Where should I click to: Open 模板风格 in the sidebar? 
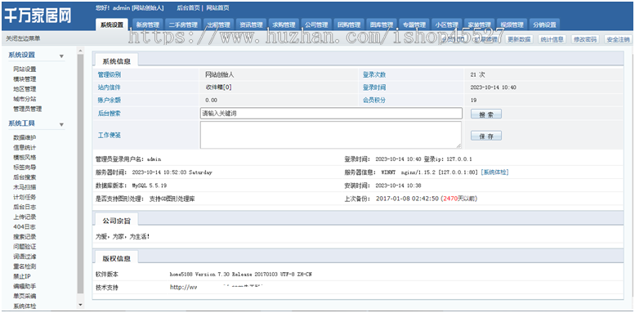pyautogui.click(x=25, y=157)
